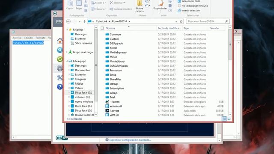Open recent locations dropdown arrow
Viewport: 274px width, 154px height.
point(80,21)
